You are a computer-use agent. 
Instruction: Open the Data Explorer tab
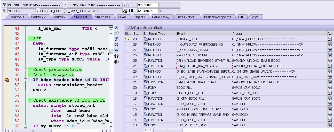[186, 17]
